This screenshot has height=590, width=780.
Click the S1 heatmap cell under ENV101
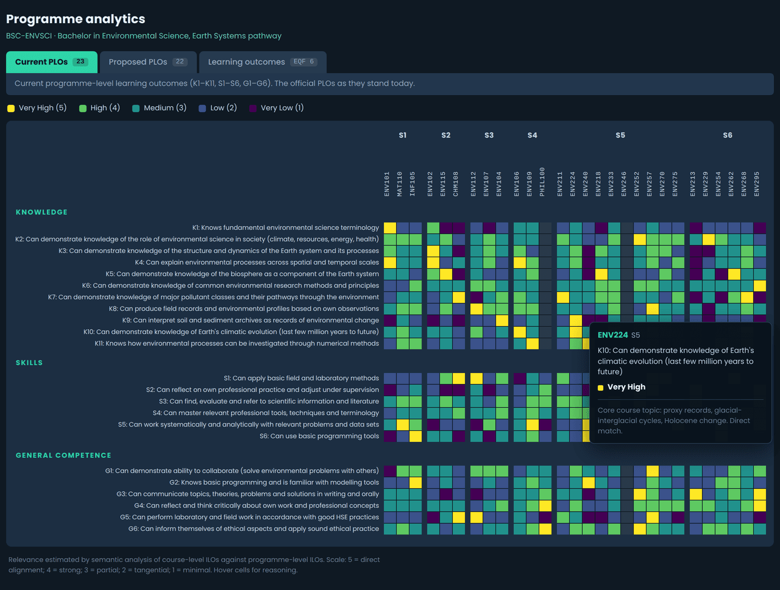pyautogui.click(x=390, y=379)
